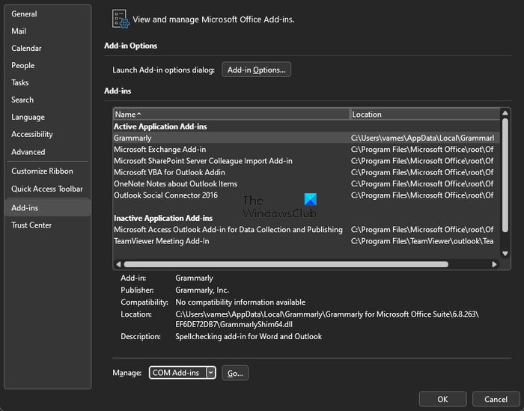
Task: Click the horizontal scroll right arrow
Action: [495, 264]
